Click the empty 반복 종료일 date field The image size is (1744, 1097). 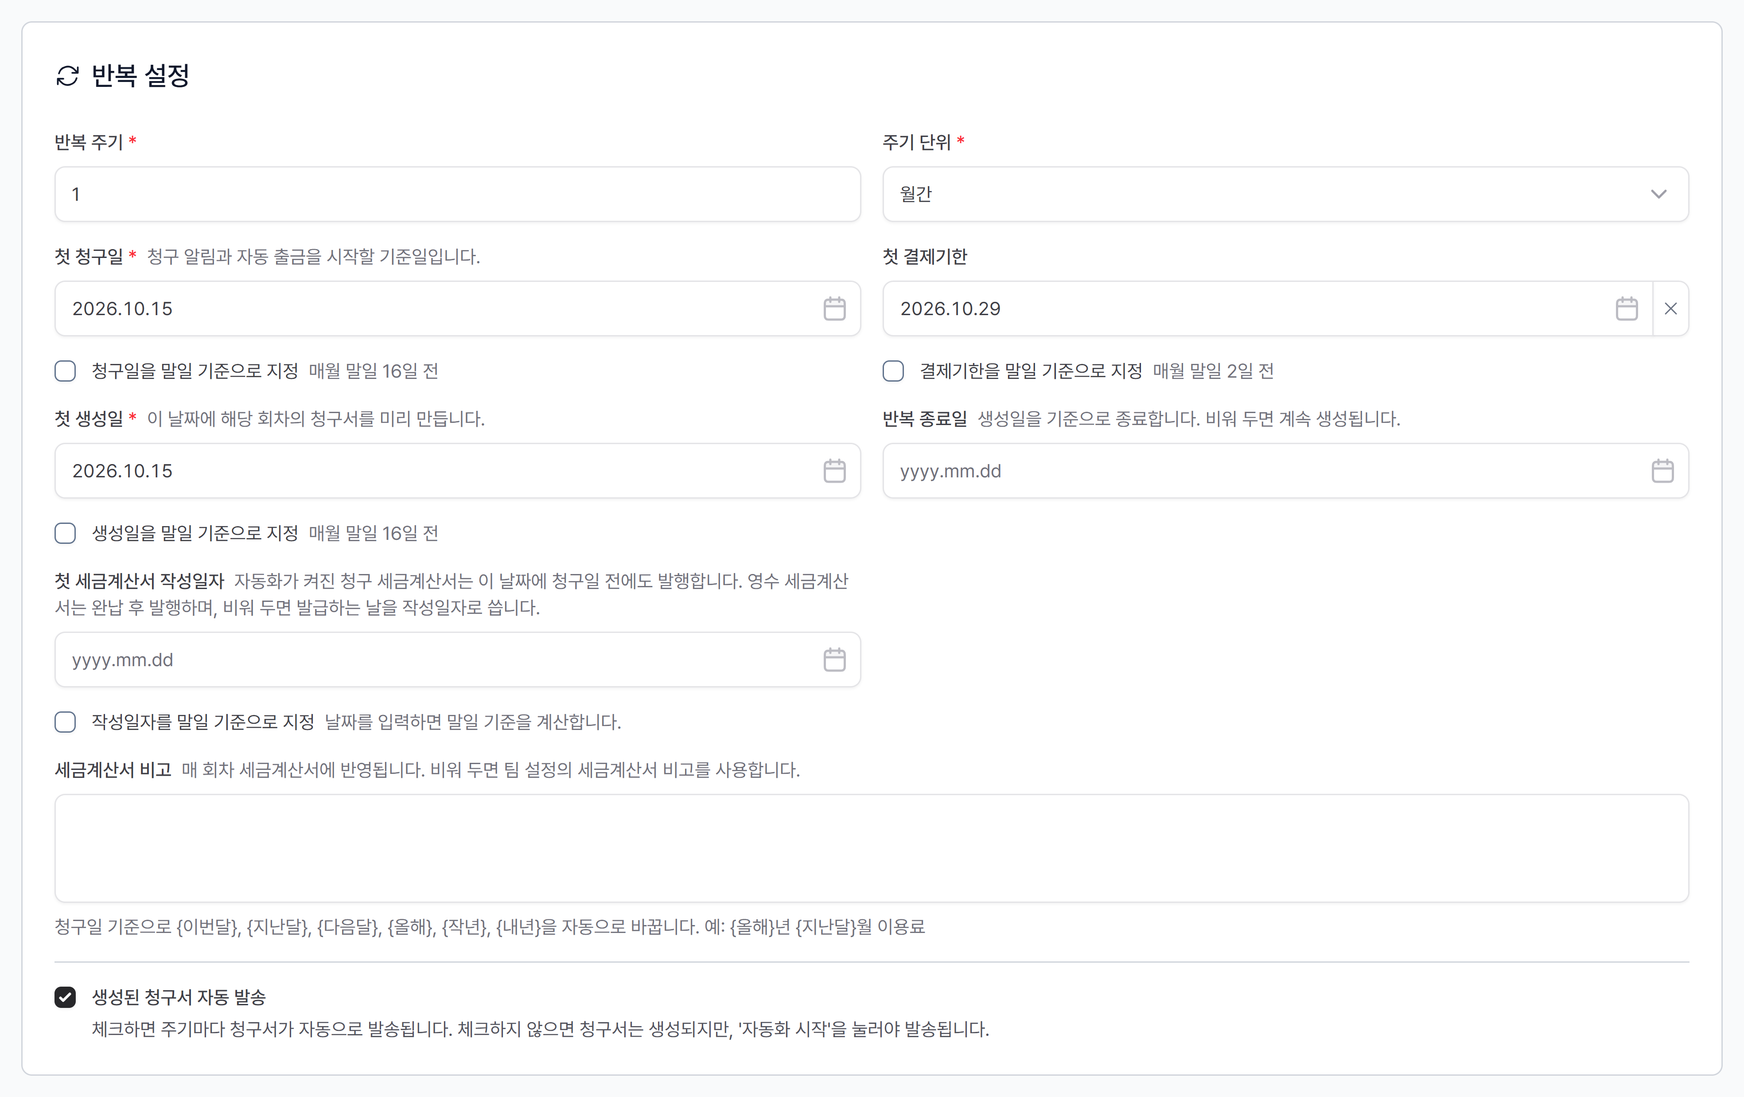click(x=1285, y=471)
